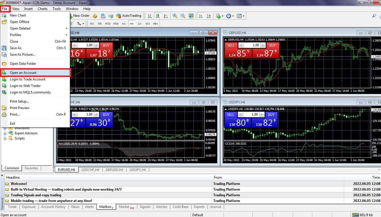Click the Login to MQL5.community icon
The image size is (381, 217).
(4, 92)
